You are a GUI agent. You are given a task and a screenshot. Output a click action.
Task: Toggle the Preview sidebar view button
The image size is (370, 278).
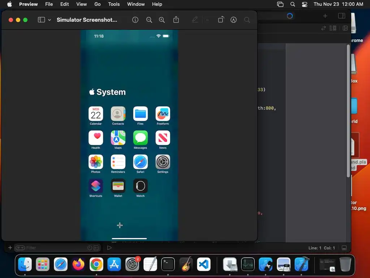(41, 20)
